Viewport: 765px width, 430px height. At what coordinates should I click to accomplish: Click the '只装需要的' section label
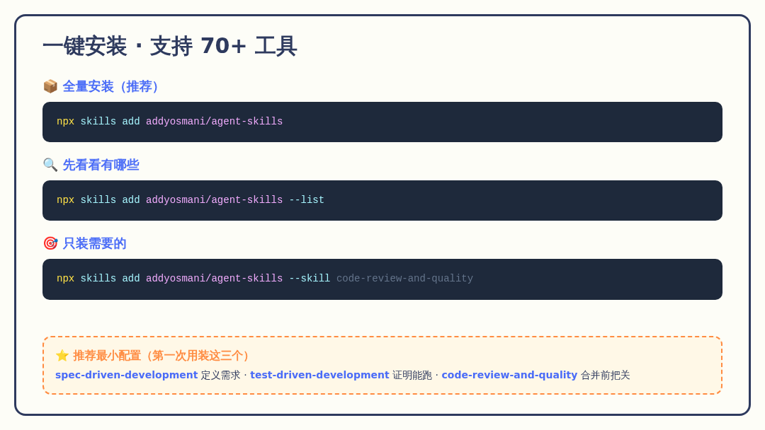pos(95,243)
